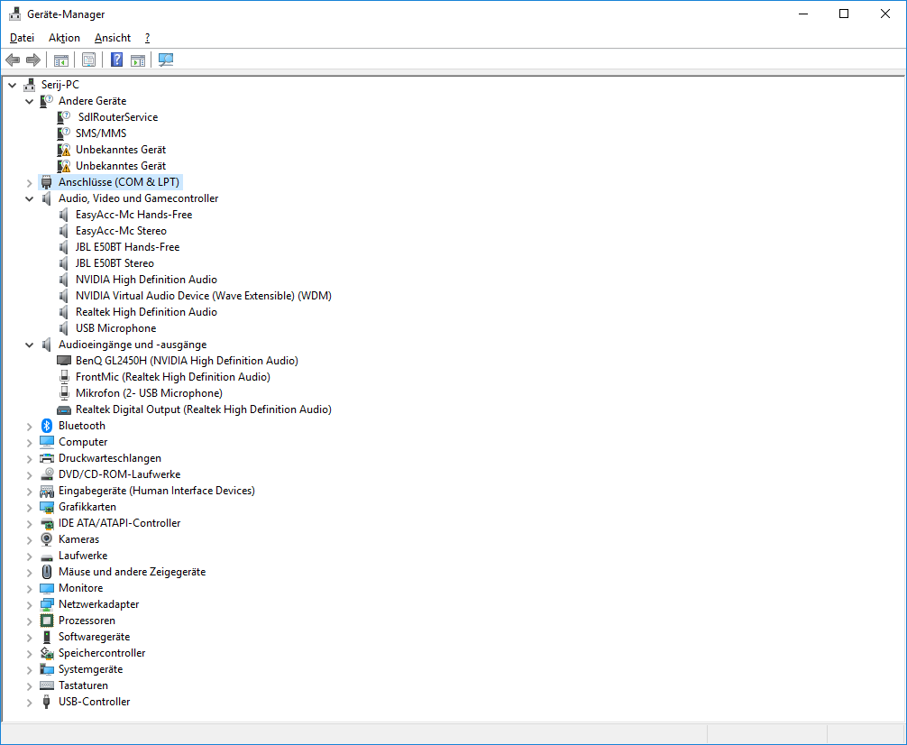The width and height of the screenshot is (907, 745).
Task: Select Realtek High Definition Audio device
Action: tap(146, 311)
